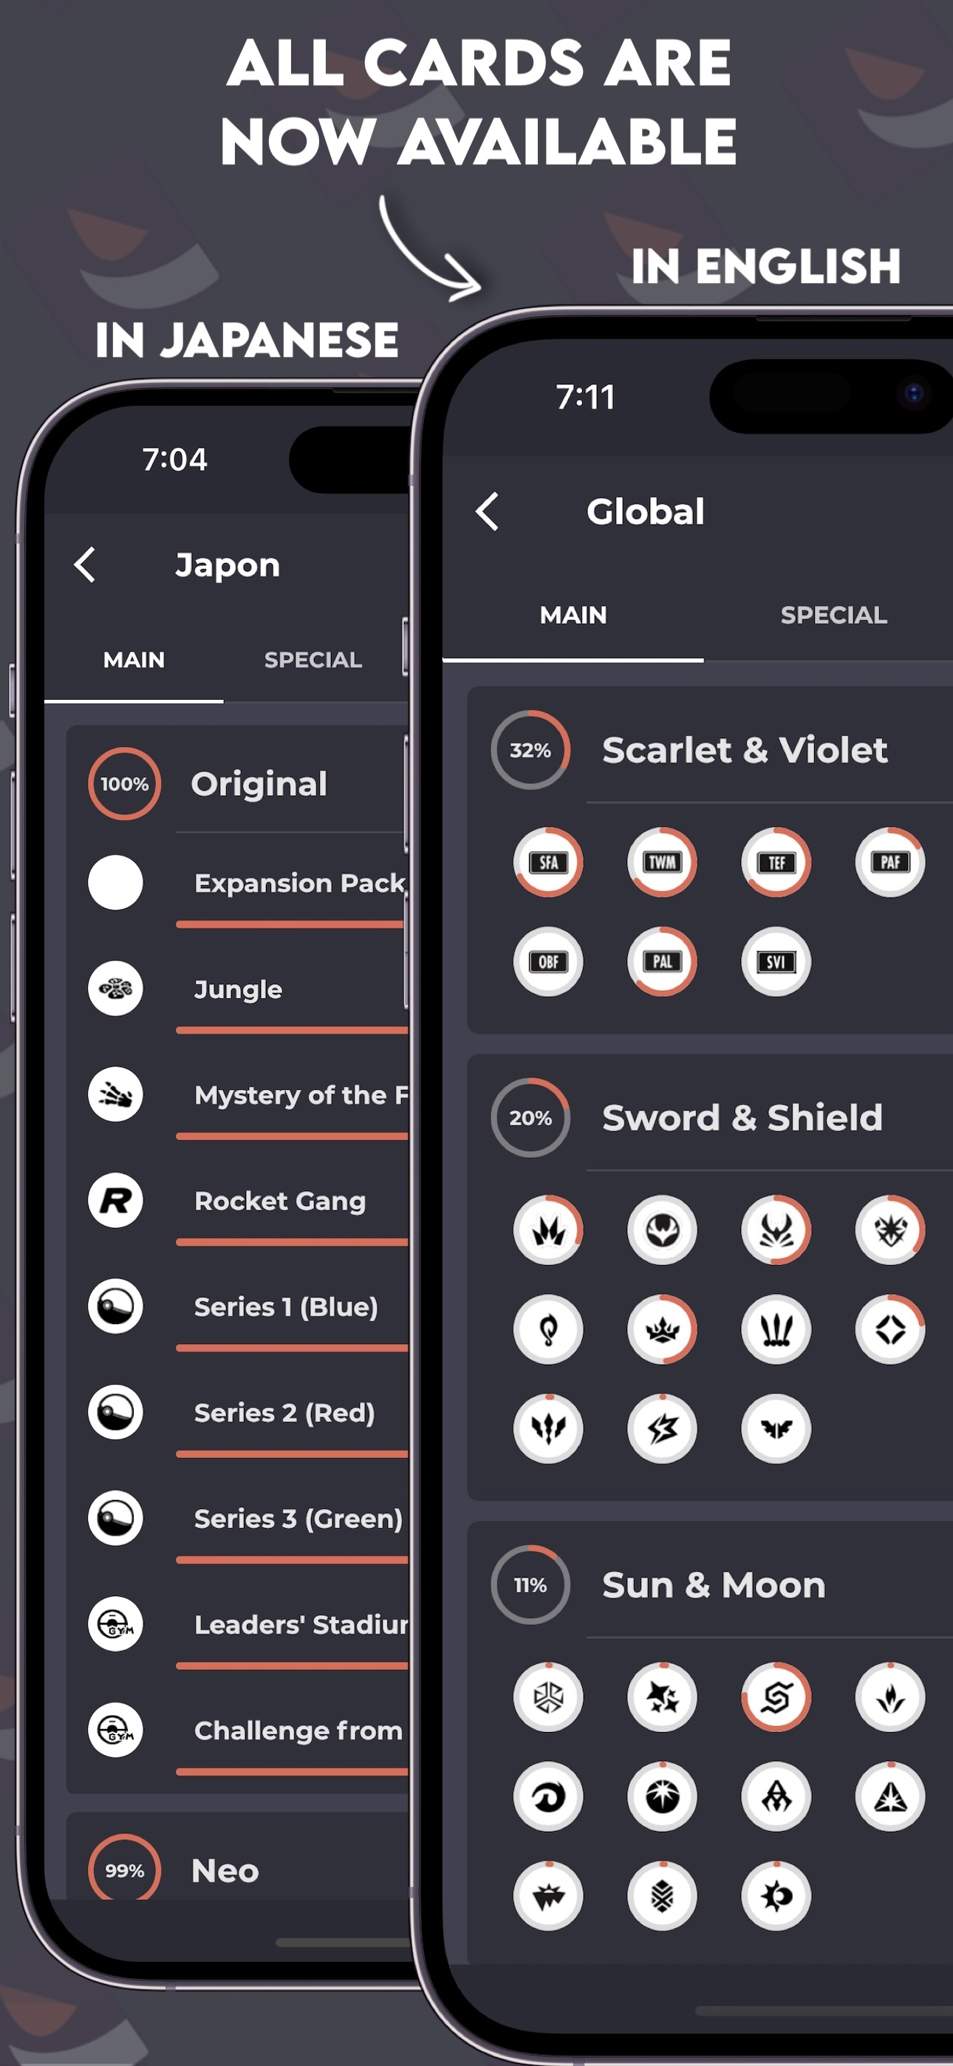Tap the Jungle set flower icon
The height and width of the screenshot is (2066, 953).
[115, 988]
